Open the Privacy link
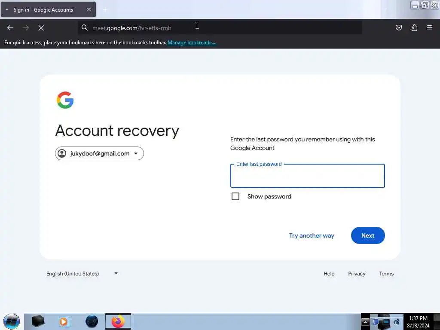440x330 pixels. point(357,274)
